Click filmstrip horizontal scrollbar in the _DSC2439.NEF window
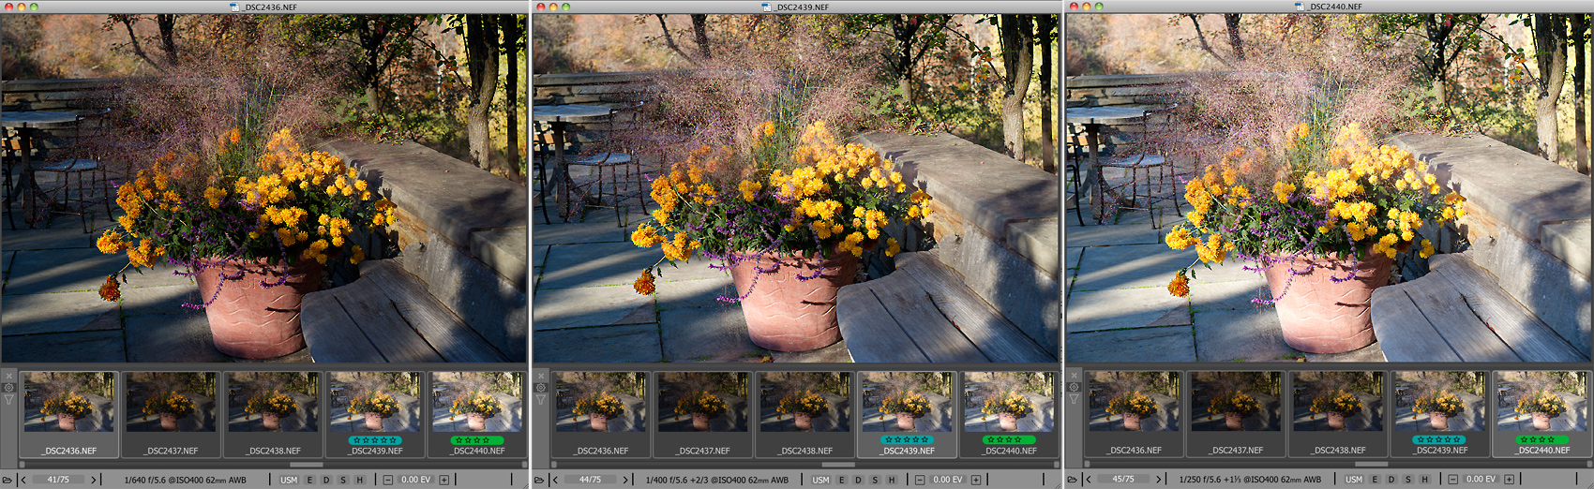Viewport: 1594px width, 489px height. coord(837,464)
